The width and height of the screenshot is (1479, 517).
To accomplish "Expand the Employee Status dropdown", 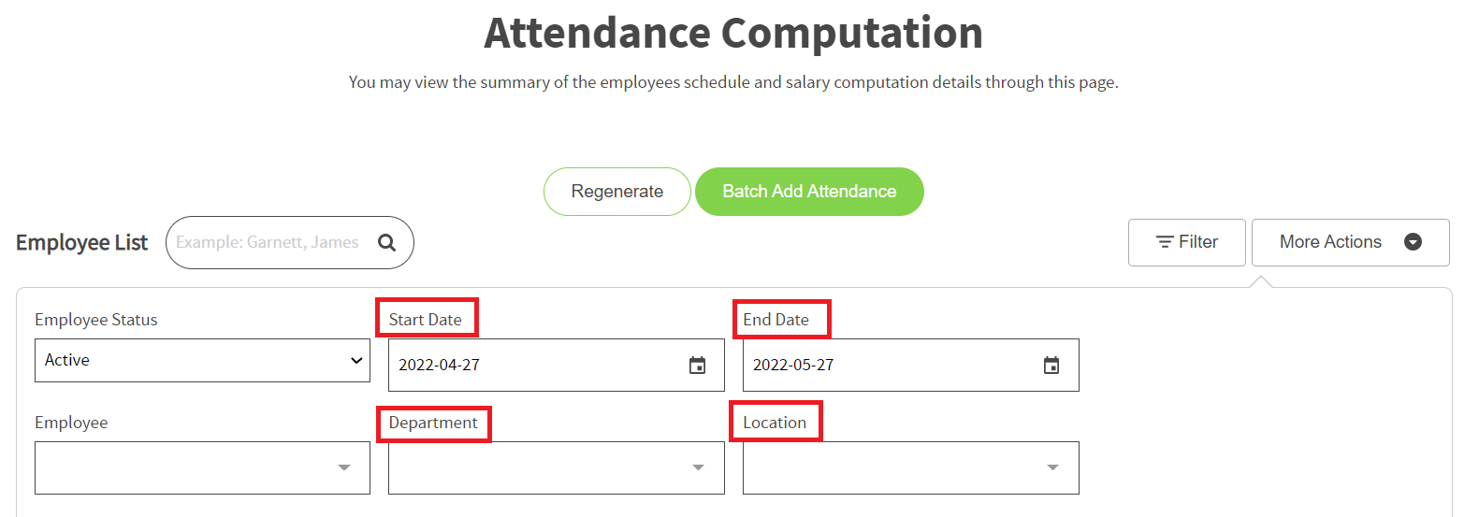I will 202,360.
